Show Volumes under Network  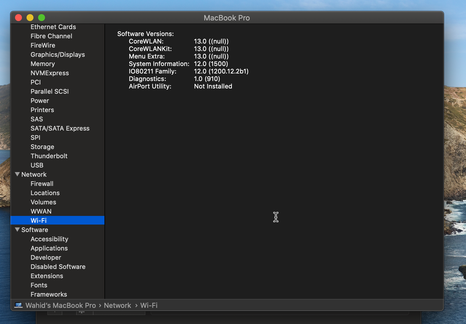[44, 202]
